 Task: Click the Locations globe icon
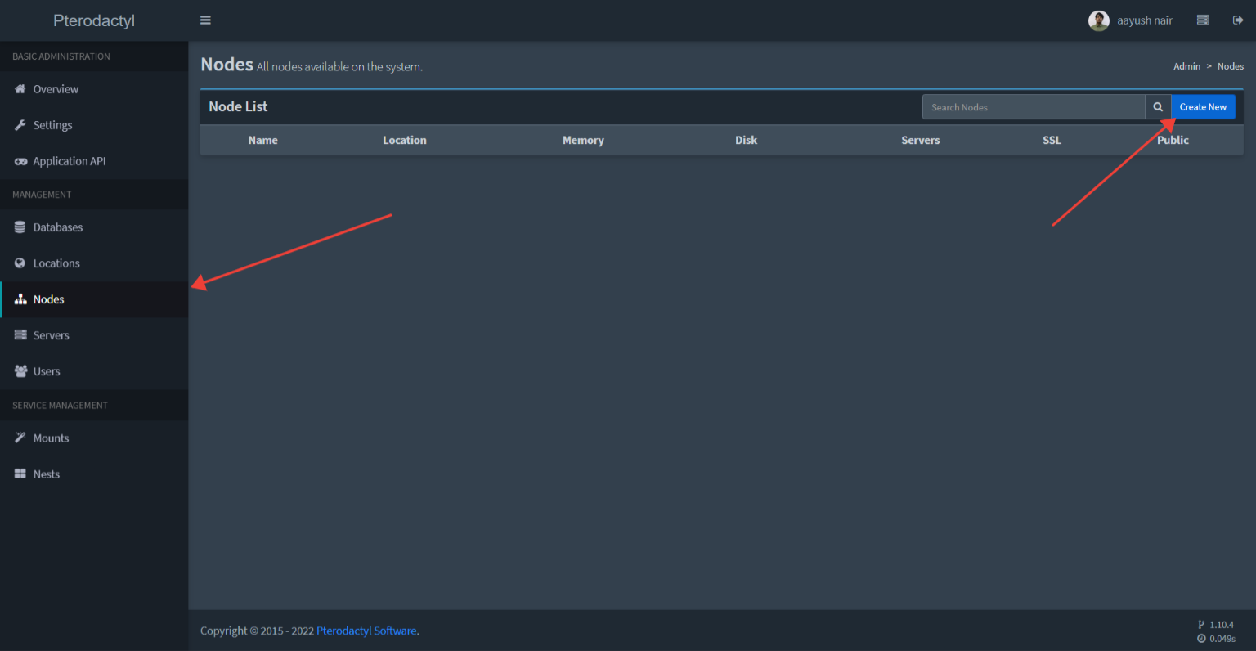[20, 263]
